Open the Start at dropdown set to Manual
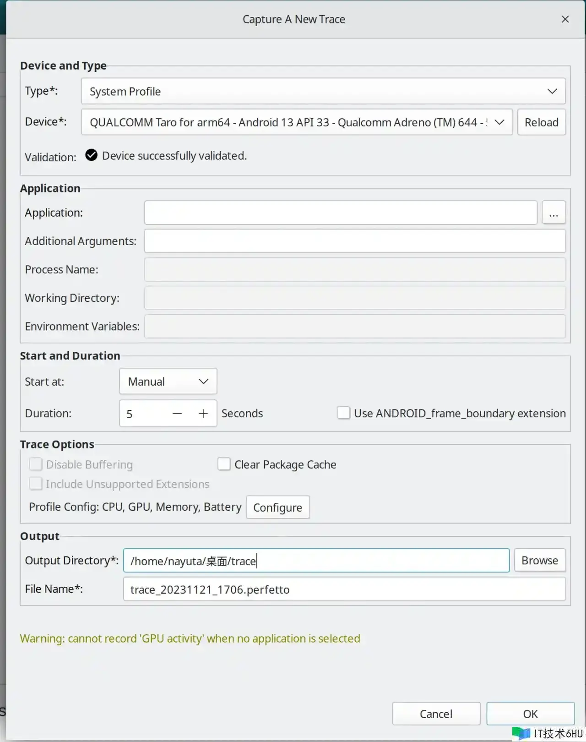586x742 pixels. coord(168,381)
